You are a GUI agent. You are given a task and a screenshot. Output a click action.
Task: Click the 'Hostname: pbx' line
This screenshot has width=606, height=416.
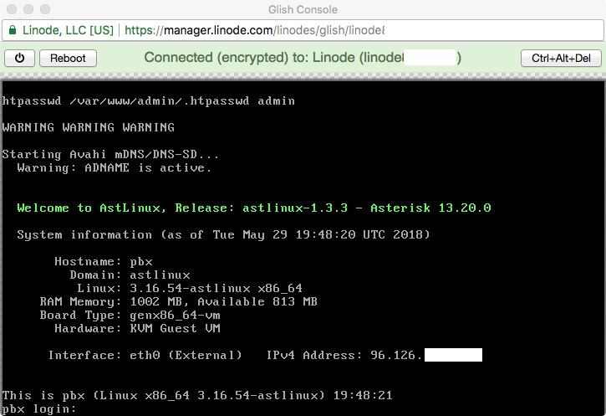pyautogui.click(x=104, y=262)
